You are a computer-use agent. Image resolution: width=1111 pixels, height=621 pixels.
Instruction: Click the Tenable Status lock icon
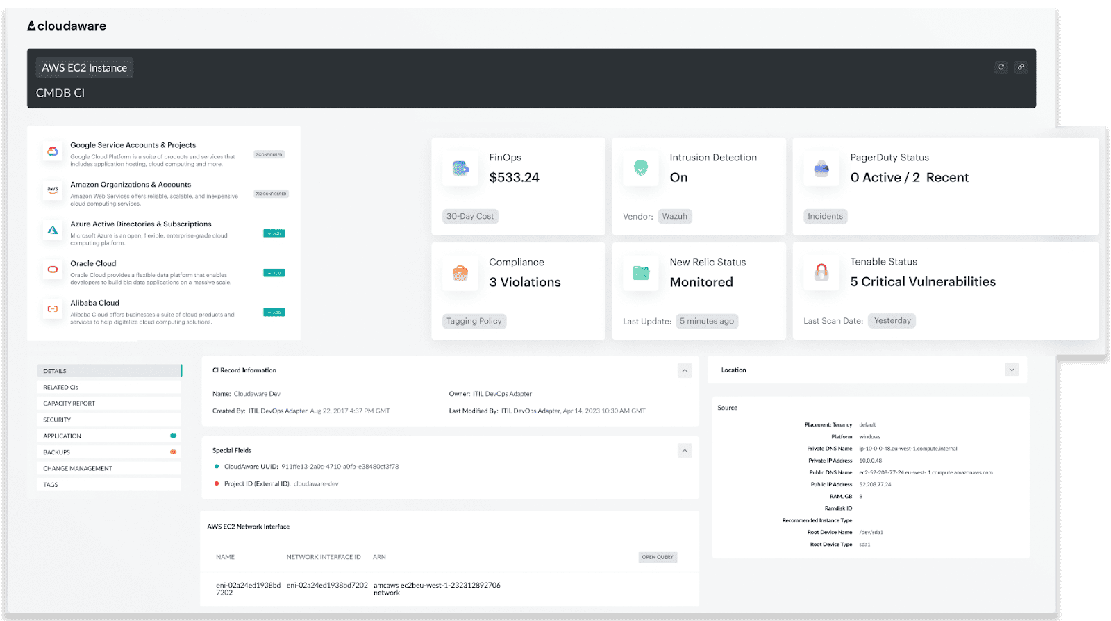coord(821,273)
